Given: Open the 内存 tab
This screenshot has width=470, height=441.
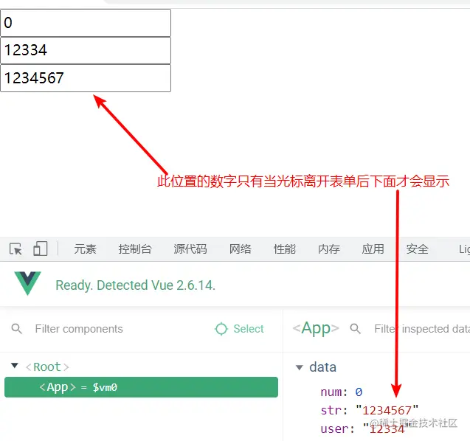Looking at the screenshot, I should pos(329,249).
